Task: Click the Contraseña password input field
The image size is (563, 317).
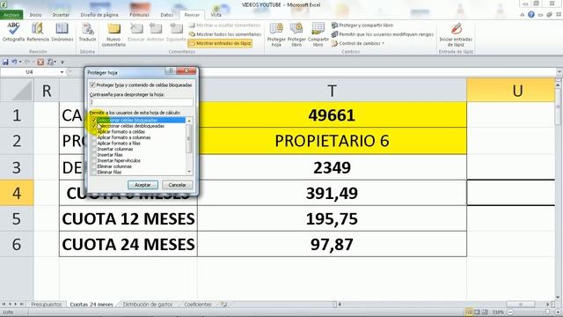Action: (x=141, y=102)
